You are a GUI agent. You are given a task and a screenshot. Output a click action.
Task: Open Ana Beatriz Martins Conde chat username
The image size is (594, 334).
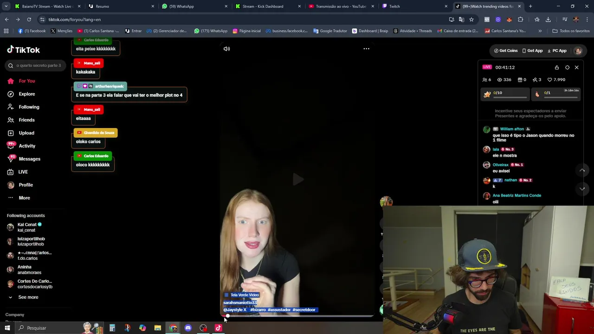point(517,195)
